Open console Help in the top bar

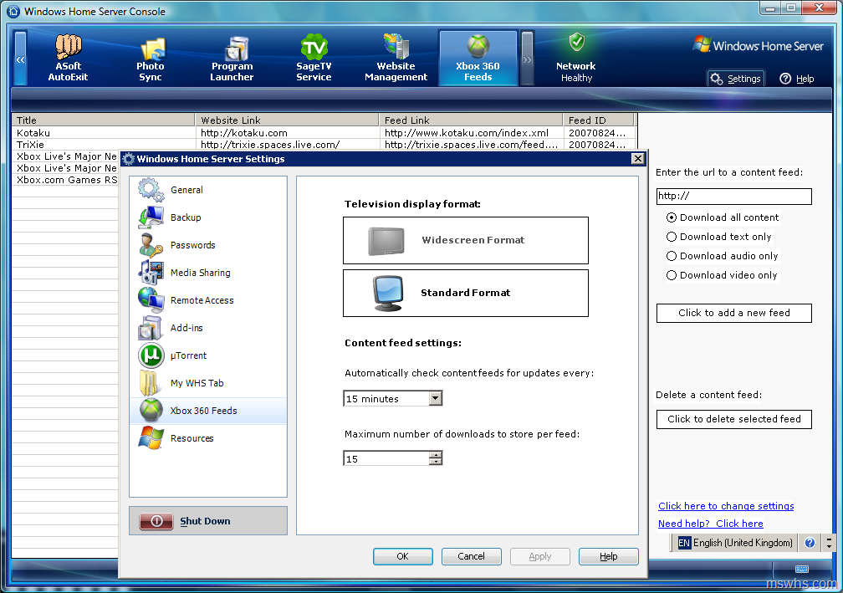797,79
